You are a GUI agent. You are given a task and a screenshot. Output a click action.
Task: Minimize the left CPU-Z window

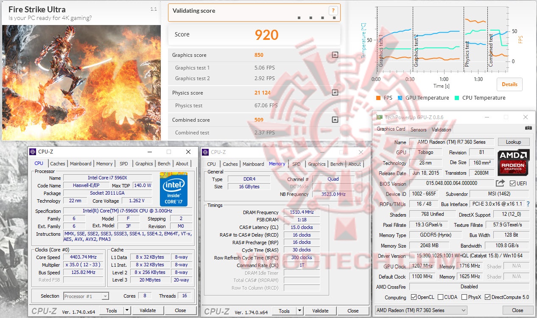(149, 152)
